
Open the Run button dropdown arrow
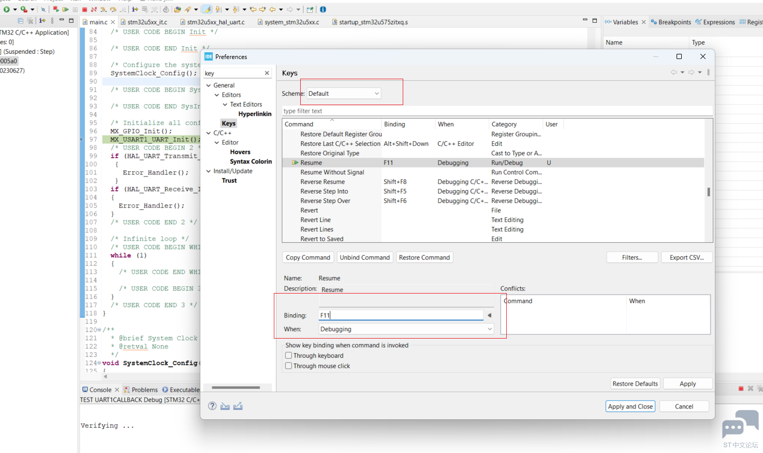pos(15,9)
